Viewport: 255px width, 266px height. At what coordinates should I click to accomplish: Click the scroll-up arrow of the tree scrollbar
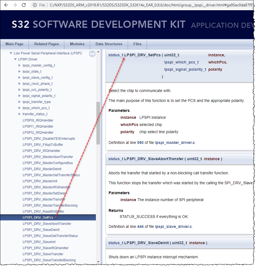[x=98, y=51]
